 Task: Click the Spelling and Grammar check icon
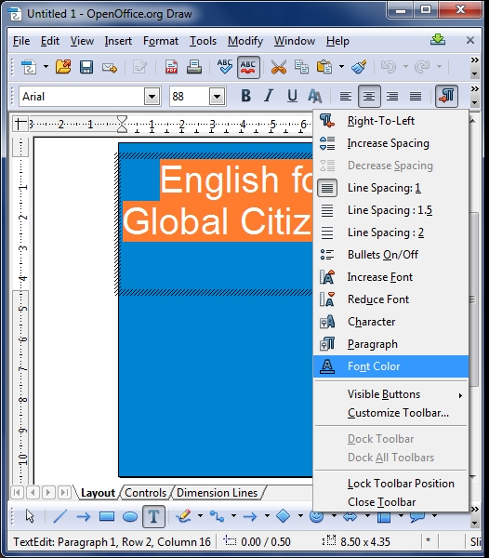coord(225,67)
